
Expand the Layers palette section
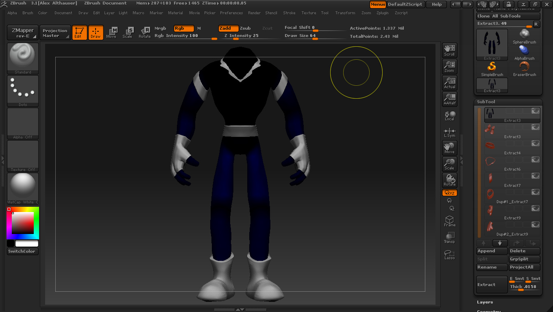tap(485, 302)
